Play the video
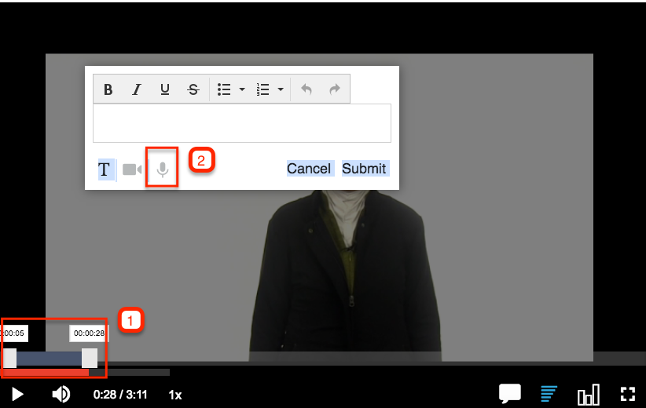 coord(17,394)
